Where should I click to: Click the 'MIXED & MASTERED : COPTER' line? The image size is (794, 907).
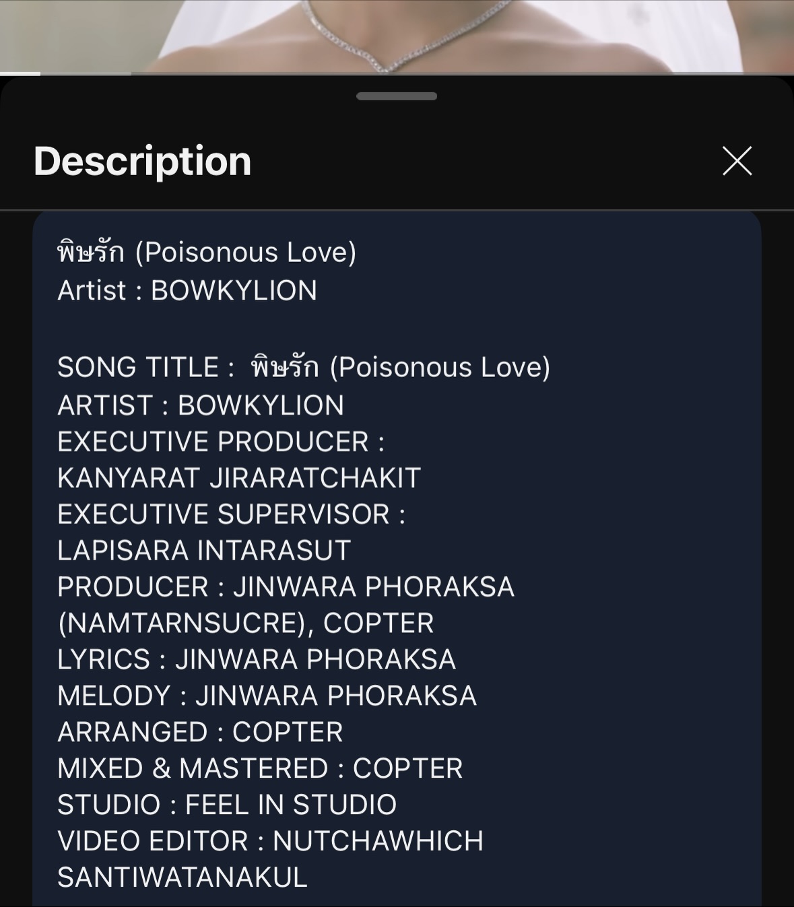[260, 769]
